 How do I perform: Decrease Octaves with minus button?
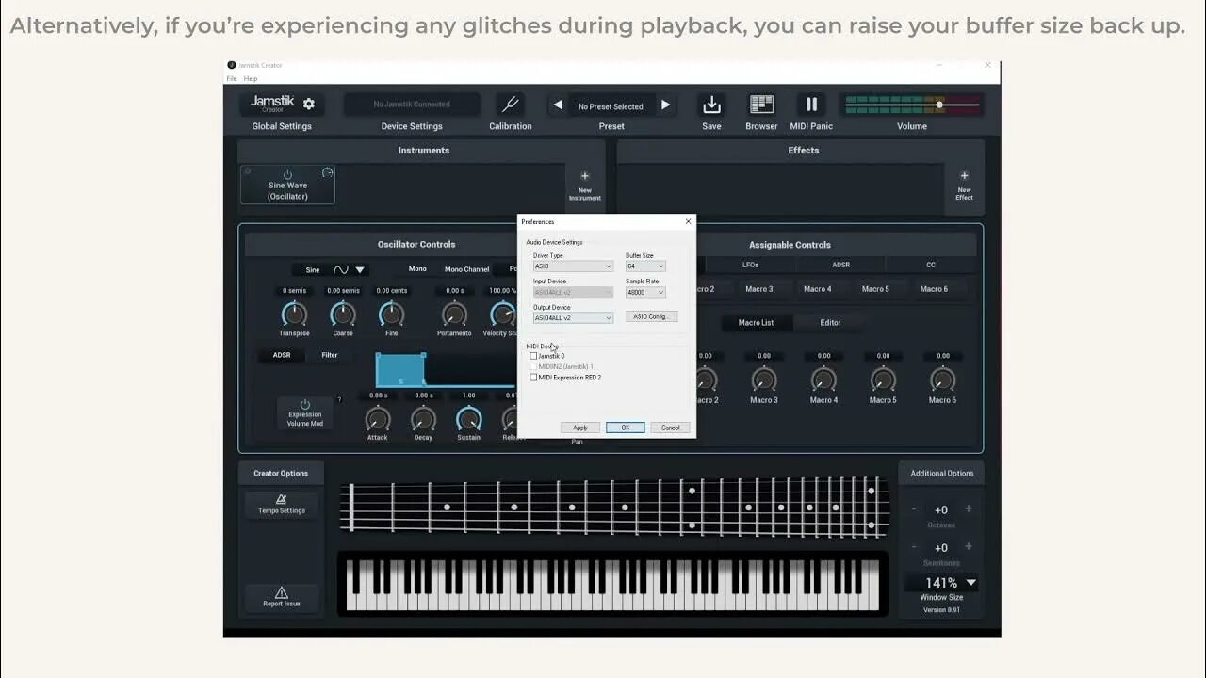pos(913,508)
